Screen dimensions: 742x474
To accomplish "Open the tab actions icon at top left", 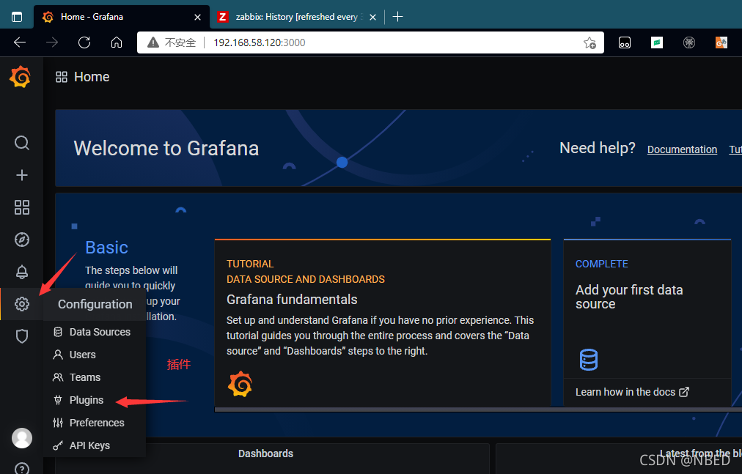I will pyautogui.click(x=17, y=17).
